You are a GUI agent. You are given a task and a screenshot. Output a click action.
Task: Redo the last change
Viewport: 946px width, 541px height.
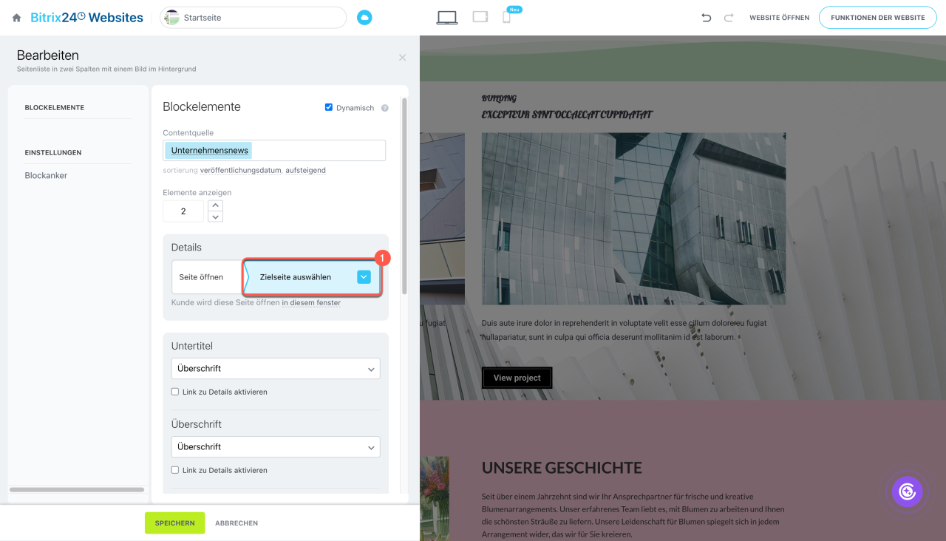point(729,18)
